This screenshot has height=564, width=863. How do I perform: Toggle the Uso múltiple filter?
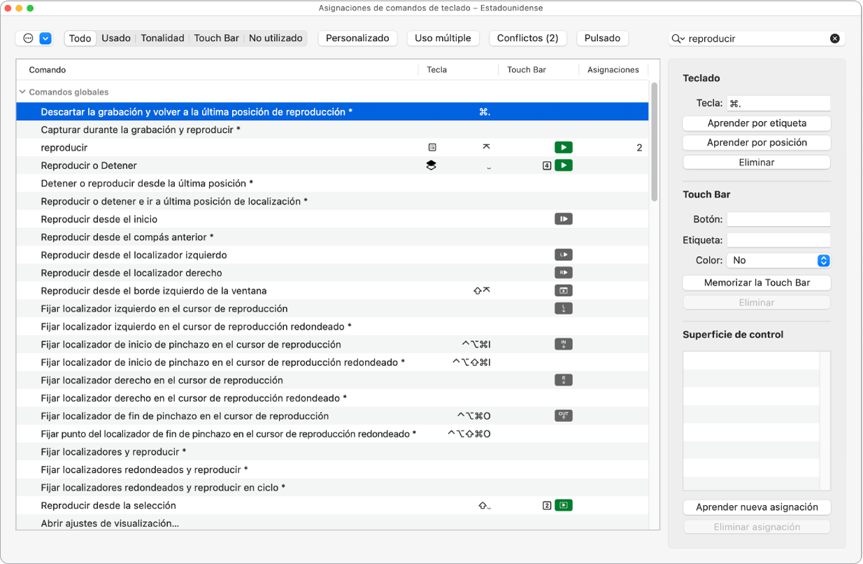[443, 38]
